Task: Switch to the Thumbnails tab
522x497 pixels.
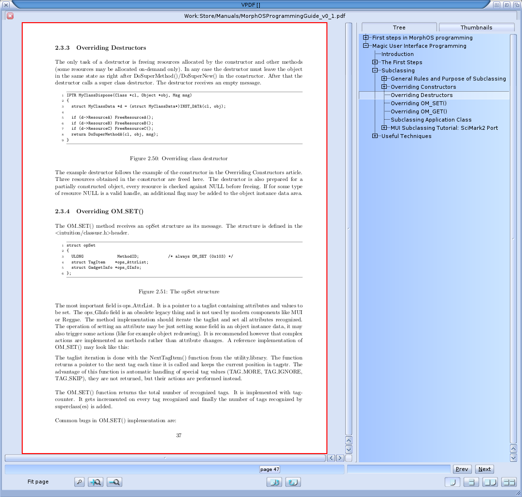Action: coord(477,28)
